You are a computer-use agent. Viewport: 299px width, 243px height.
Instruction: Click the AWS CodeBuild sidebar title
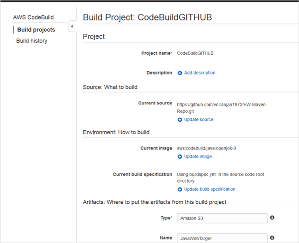[33, 17]
